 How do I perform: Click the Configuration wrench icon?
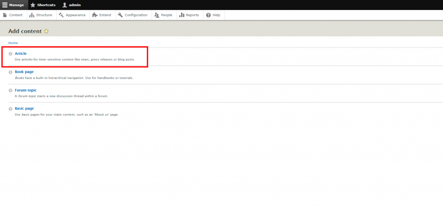[120, 15]
